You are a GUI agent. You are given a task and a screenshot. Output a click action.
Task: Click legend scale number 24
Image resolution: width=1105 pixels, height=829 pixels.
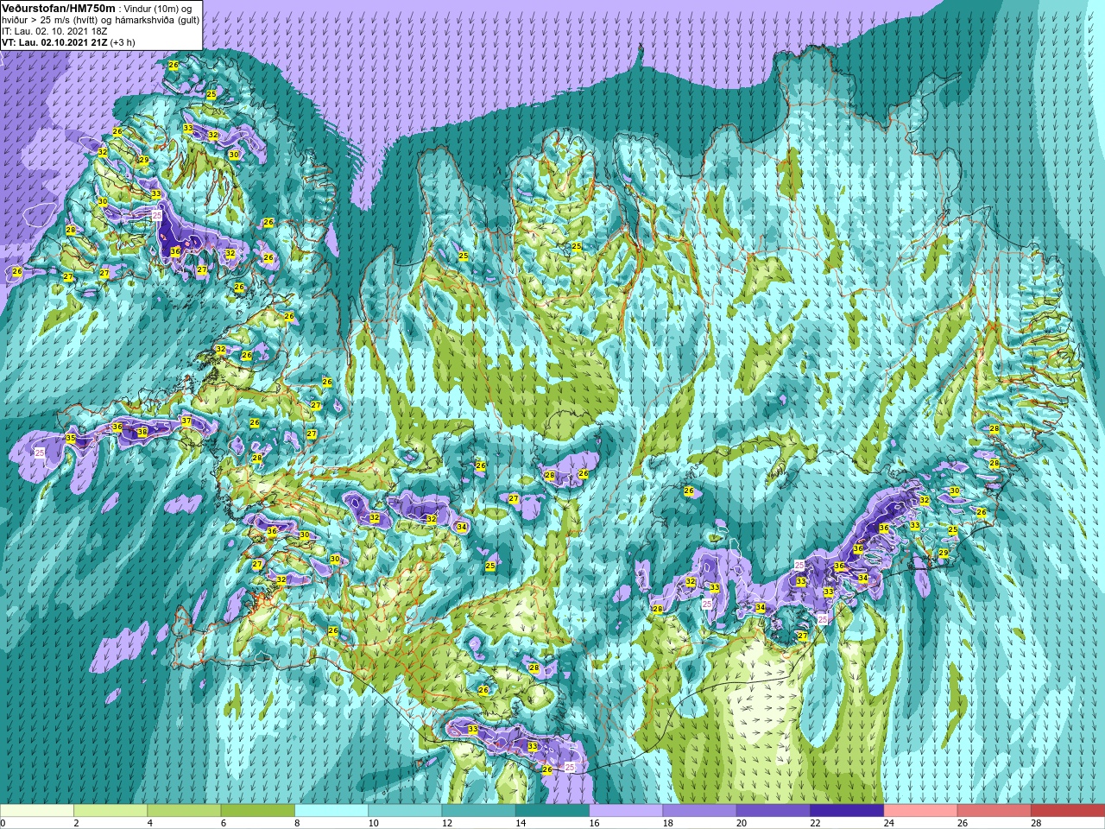(887, 823)
